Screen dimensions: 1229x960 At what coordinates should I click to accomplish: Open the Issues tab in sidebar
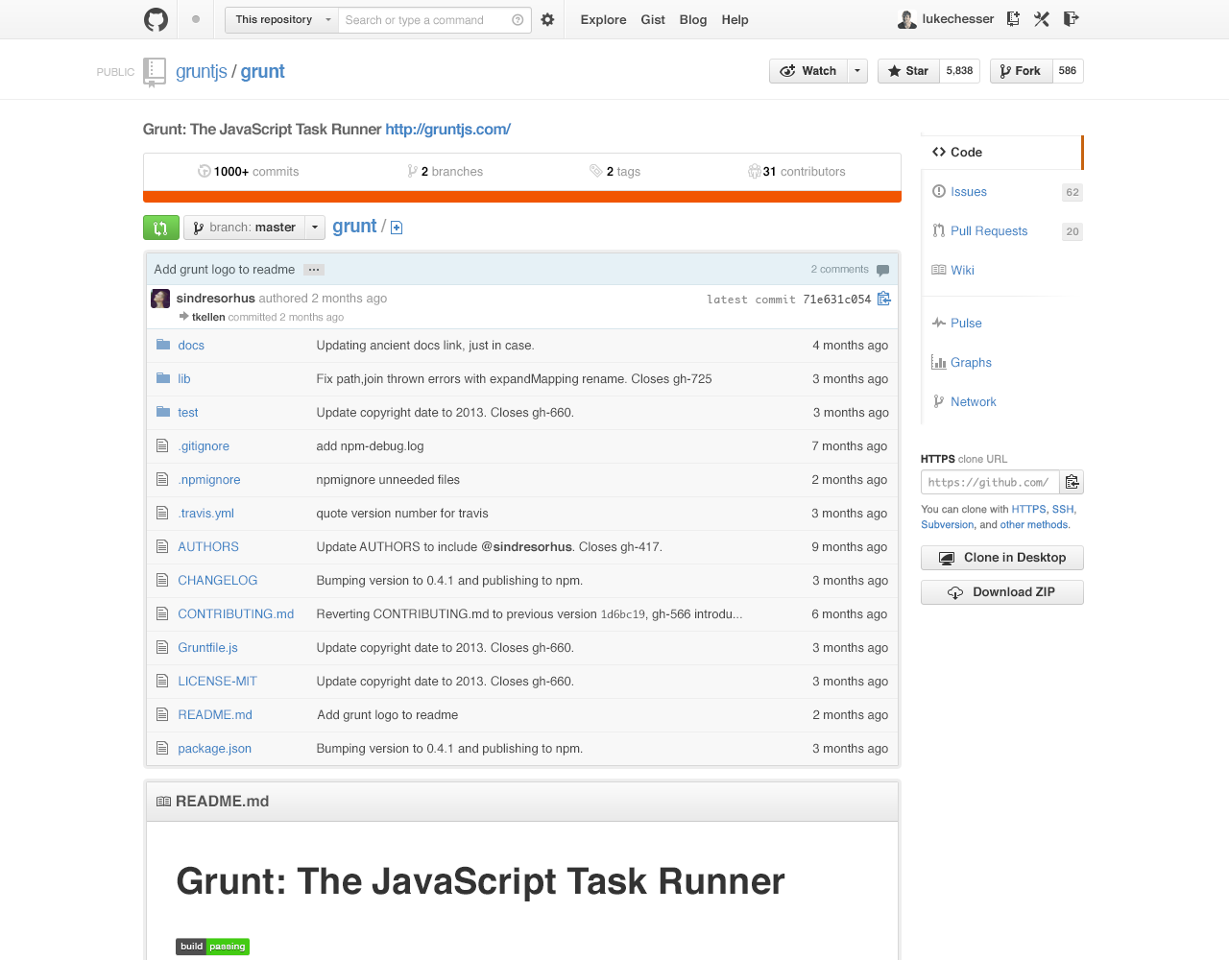(x=968, y=192)
